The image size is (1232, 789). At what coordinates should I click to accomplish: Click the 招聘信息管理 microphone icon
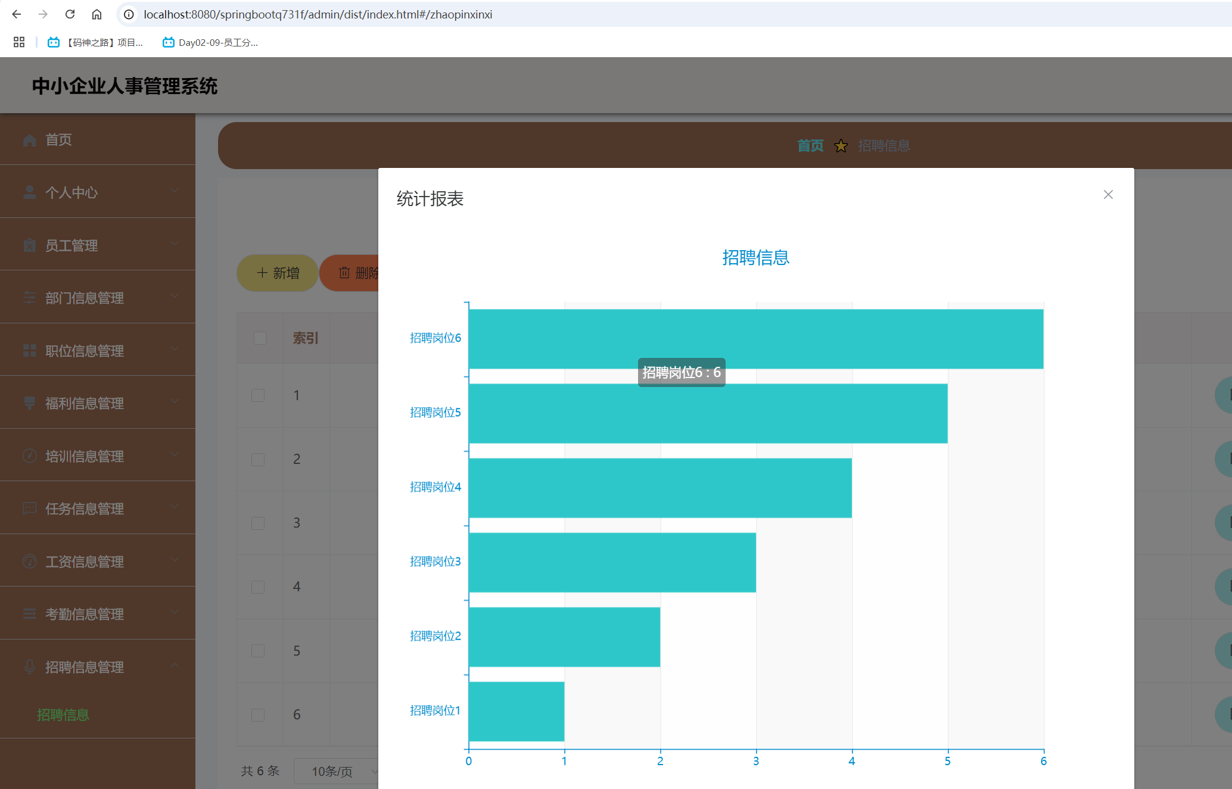click(x=29, y=667)
